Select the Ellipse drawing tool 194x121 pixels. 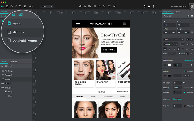pos(11,6)
